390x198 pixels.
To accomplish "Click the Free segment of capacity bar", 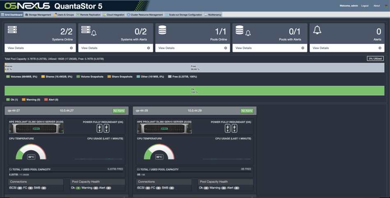I will [x=195, y=68].
